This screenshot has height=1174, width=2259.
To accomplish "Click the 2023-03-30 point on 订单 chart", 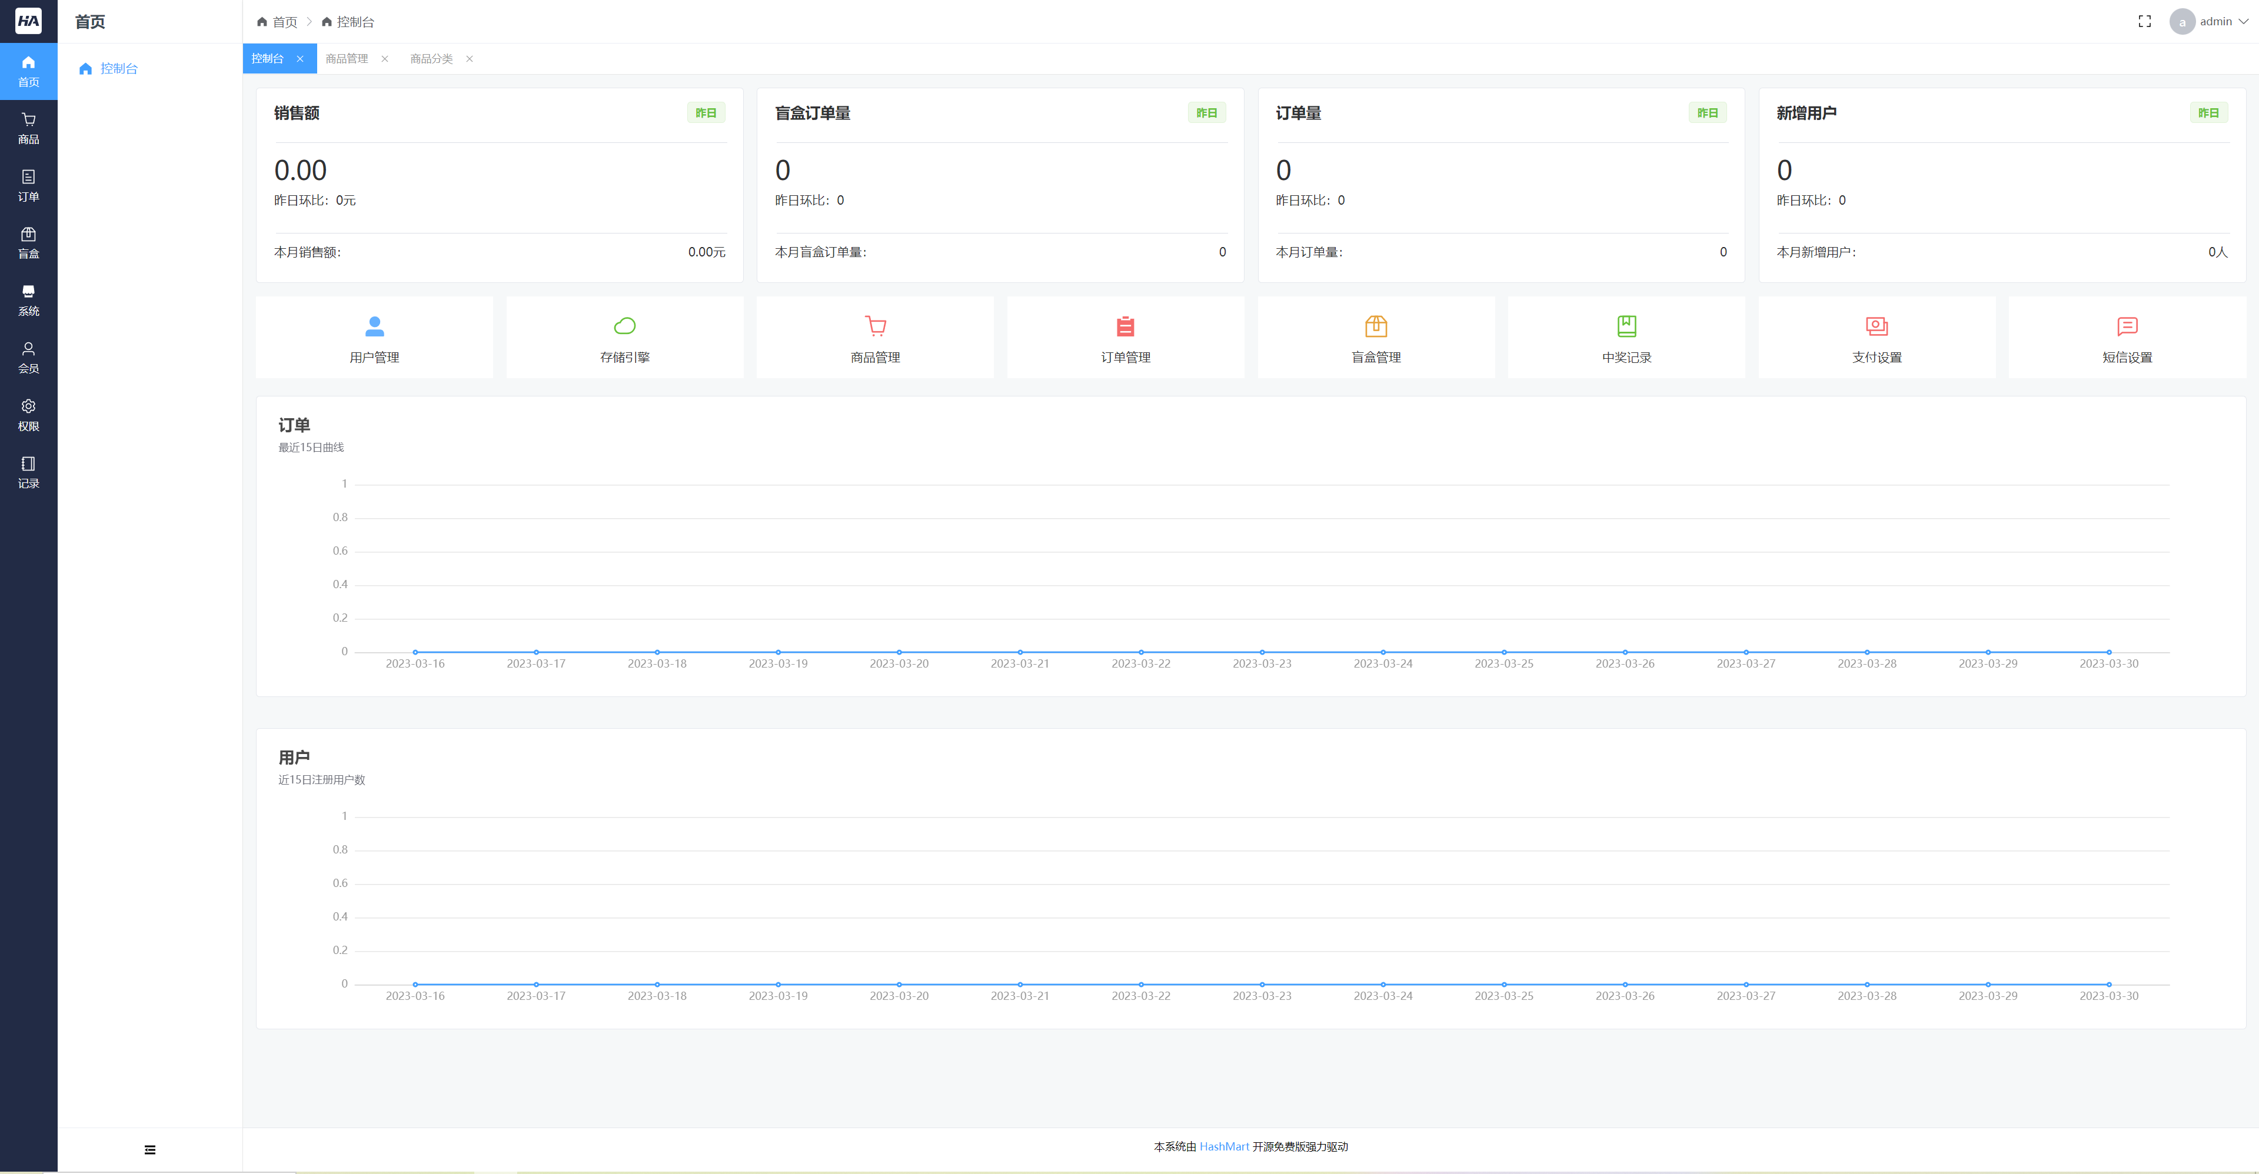I will [2108, 652].
